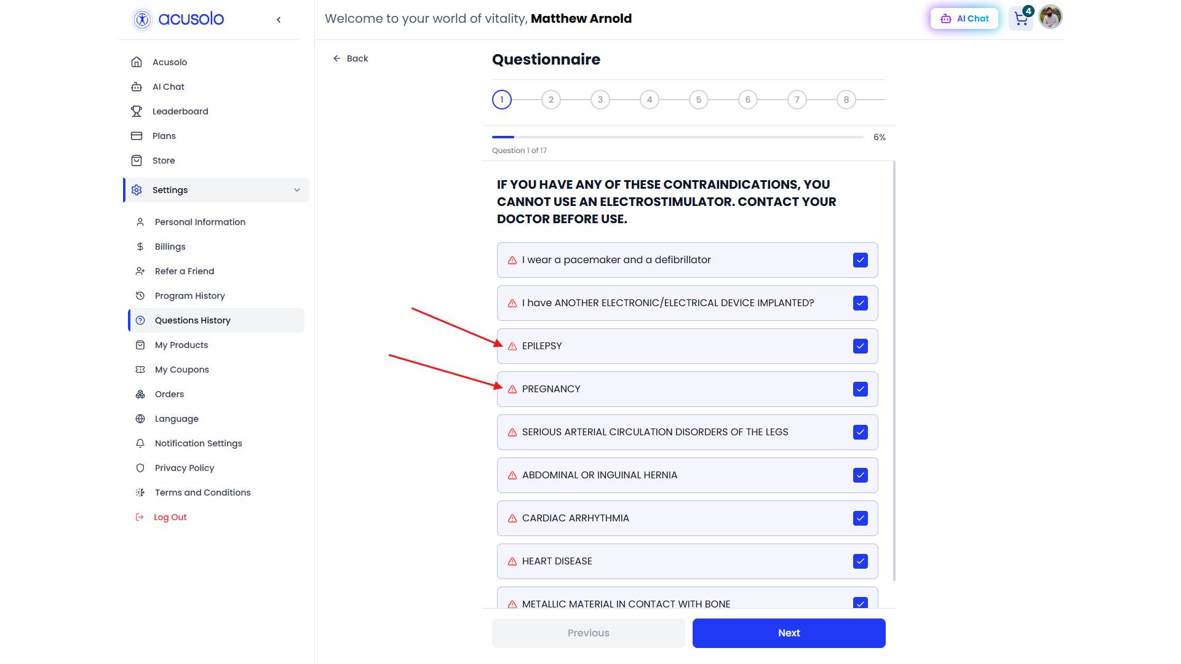
Task: Click the Personal Information person icon
Action: [x=140, y=222]
